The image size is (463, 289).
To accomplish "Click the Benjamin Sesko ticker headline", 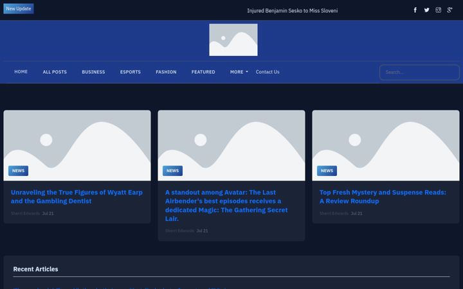I will click(x=293, y=11).
